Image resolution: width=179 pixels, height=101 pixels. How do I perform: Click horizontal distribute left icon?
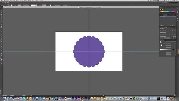point(170,34)
